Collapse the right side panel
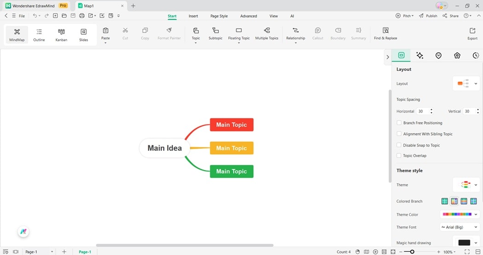483x255 pixels. pyautogui.click(x=387, y=57)
